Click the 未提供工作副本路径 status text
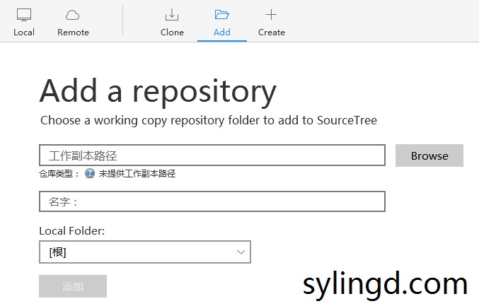Image resolution: width=479 pixels, height=306 pixels. pyautogui.click(x=137, y=173)
